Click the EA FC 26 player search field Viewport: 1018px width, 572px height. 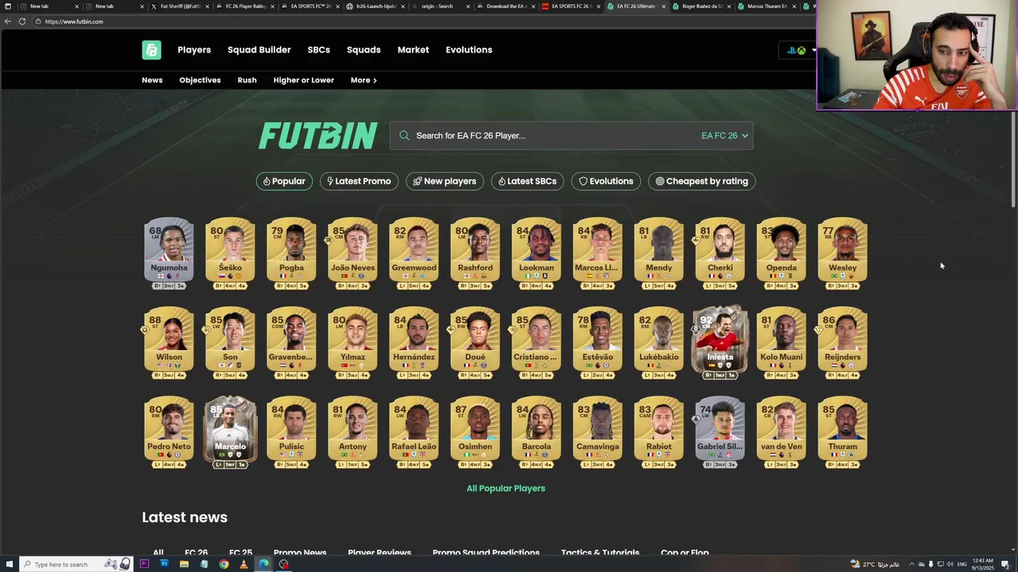[x=571, y=136]
